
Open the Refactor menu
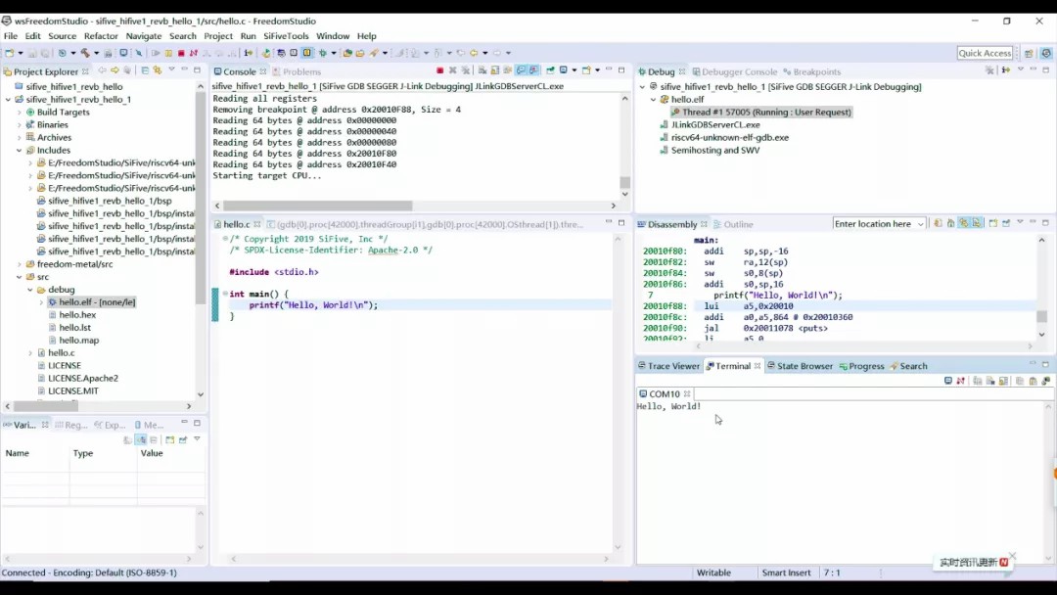(101, 35)
